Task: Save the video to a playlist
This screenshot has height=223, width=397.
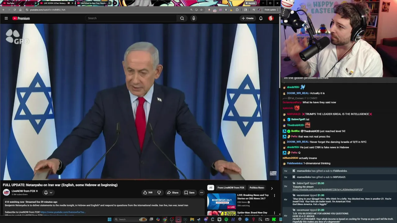Action: point(190,193)
